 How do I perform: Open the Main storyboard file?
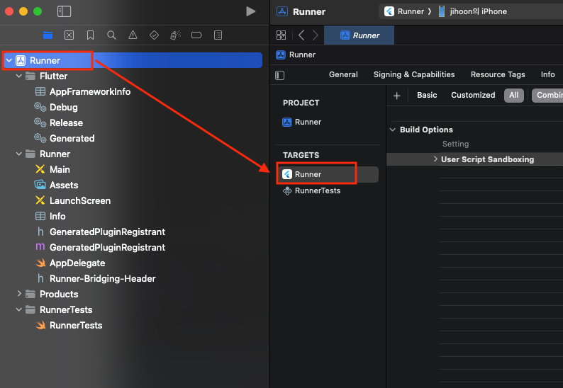(x=60, y=170)
